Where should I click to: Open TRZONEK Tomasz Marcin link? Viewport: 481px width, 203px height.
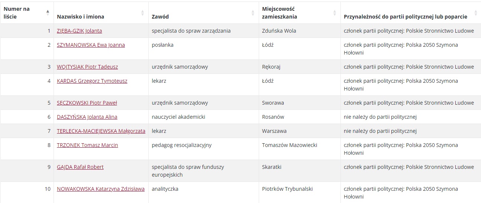pos(87,145)
